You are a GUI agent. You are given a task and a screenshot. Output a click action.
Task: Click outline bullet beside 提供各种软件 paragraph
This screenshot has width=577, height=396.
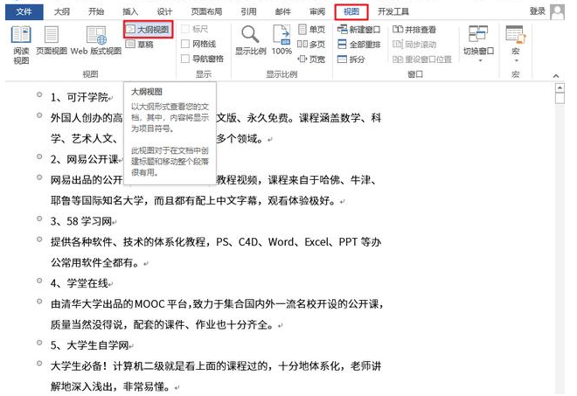coord(39,240)
